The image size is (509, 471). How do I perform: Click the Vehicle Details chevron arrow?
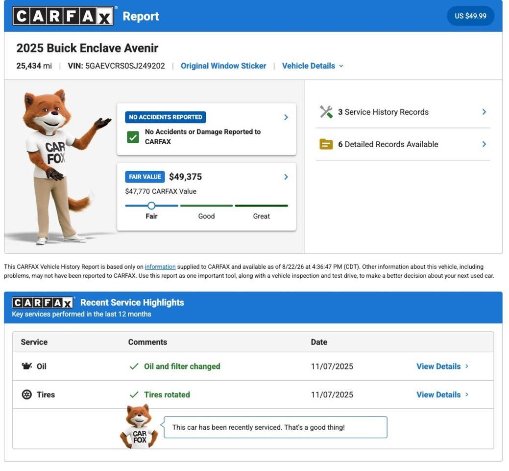click(x=341, y=66)
